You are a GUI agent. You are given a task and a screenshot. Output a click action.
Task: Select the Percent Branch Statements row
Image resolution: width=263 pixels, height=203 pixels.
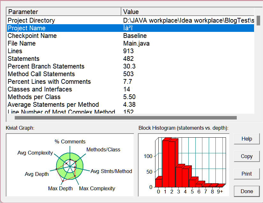(131, 67)
